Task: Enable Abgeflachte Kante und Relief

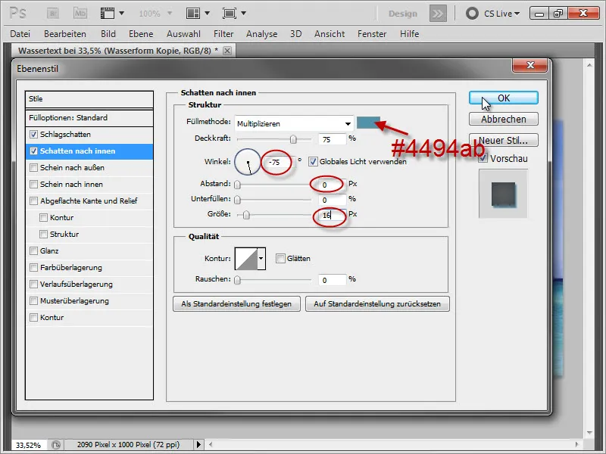Action: [33, 201]
